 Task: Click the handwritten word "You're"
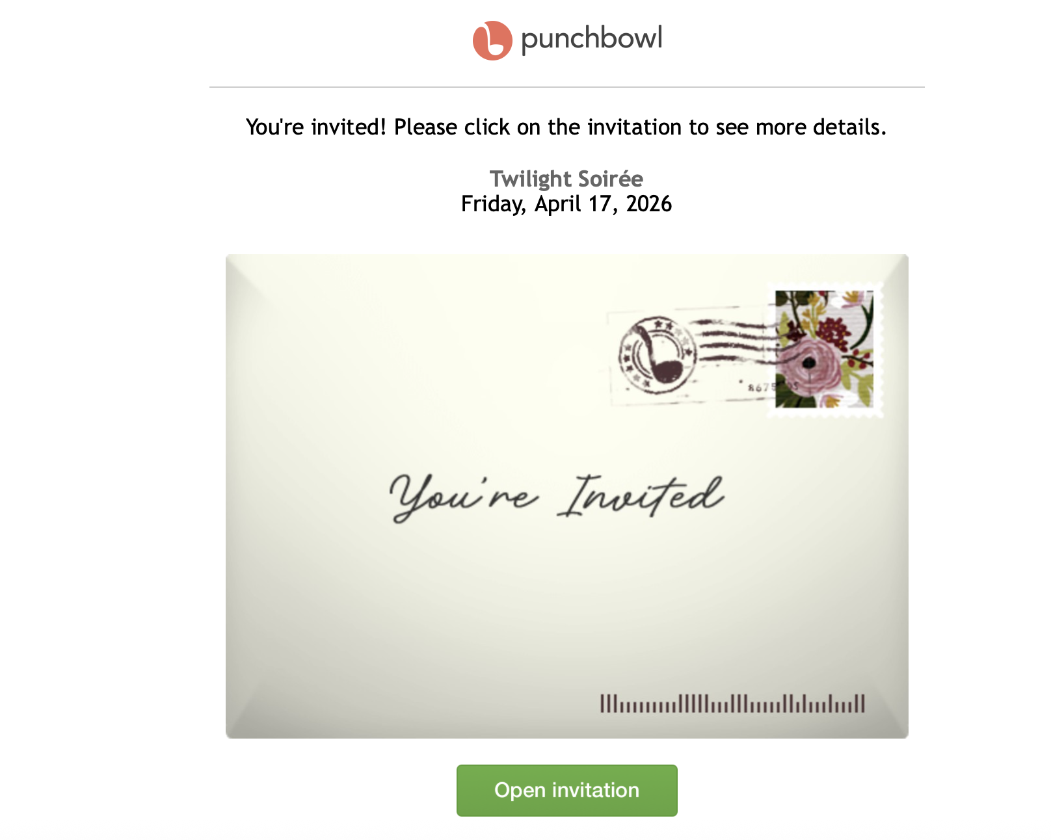tap(462, 497)
